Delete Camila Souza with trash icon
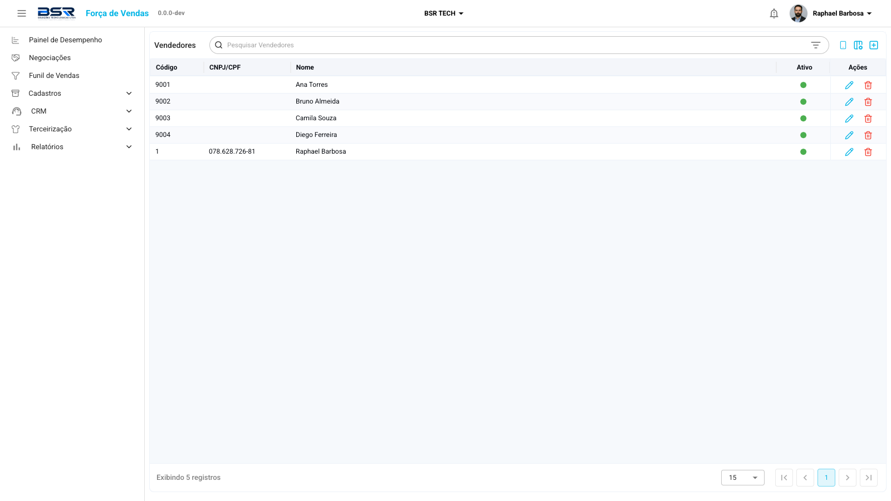Viewport: 891px width, 501px height. (868, 119)
